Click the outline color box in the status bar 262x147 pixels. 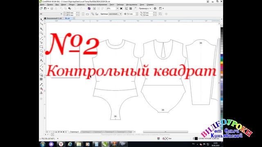tap(196, 138)
